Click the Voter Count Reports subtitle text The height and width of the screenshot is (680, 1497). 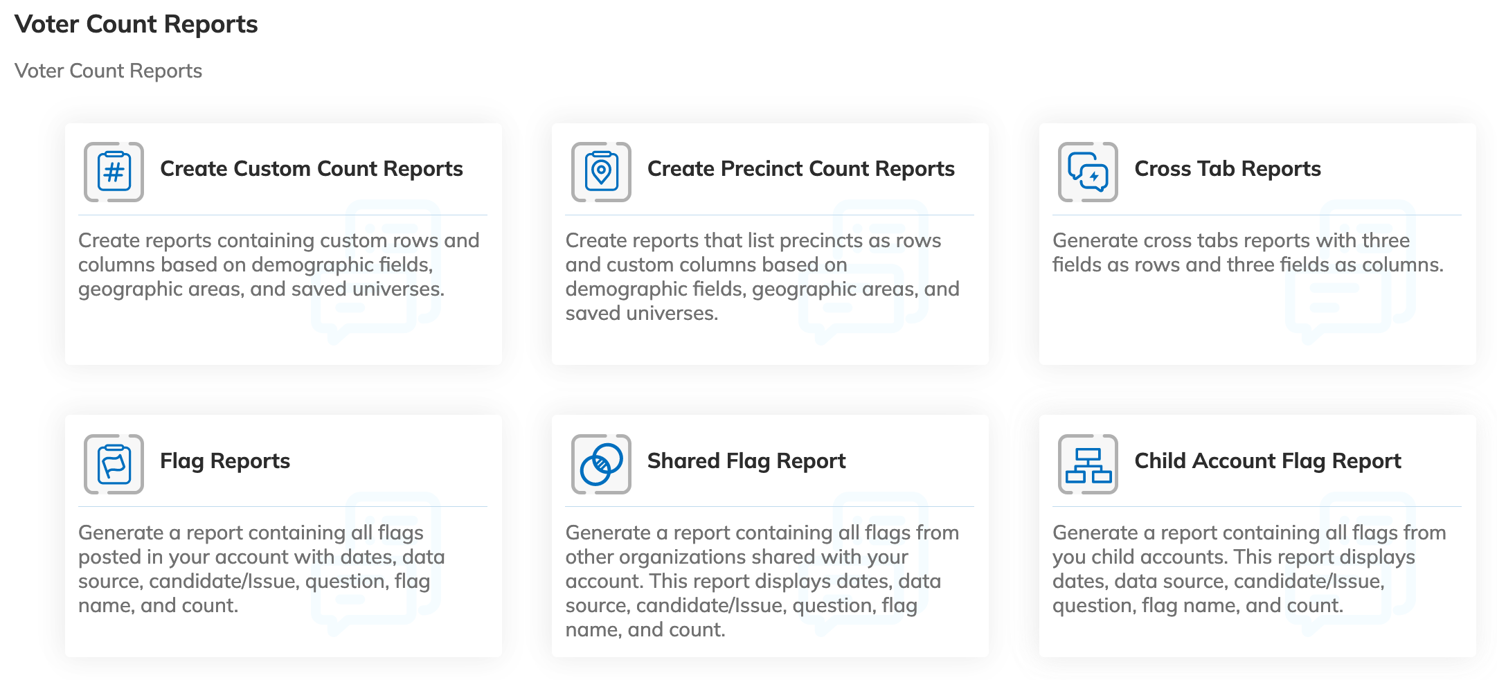coord(108,71)
